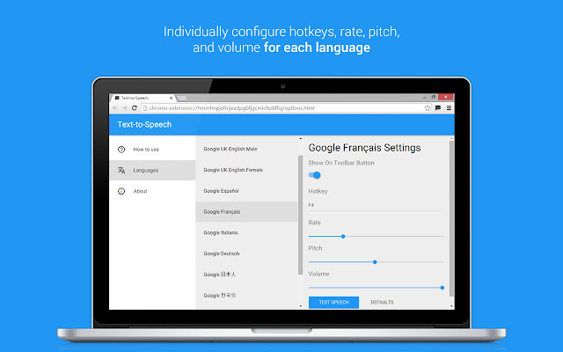Click the Google Français Settings heading
Screen dimensions: 563x352
(364, 148)
